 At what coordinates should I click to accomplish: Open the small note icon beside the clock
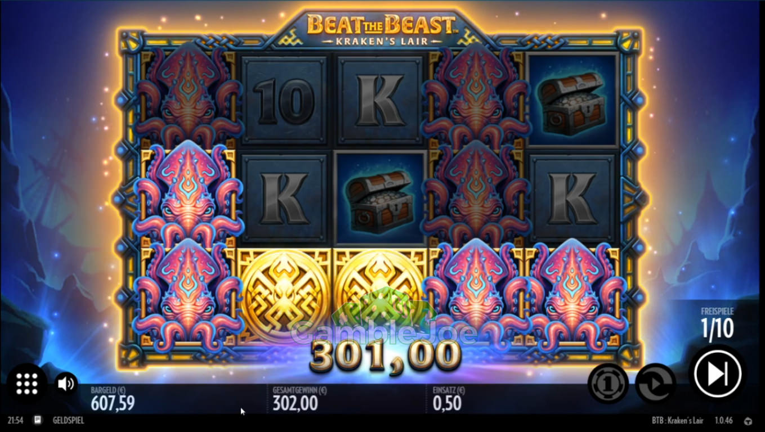tap(37, 420)
